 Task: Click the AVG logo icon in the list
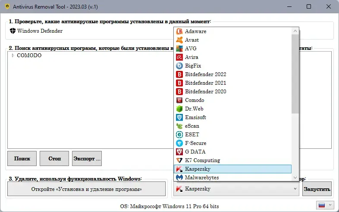(x=179, y=49)
